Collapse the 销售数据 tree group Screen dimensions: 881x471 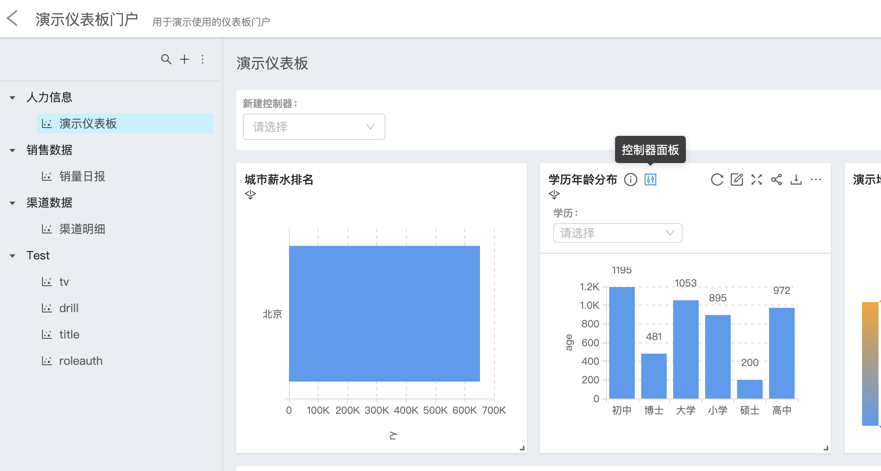[12, 150]
